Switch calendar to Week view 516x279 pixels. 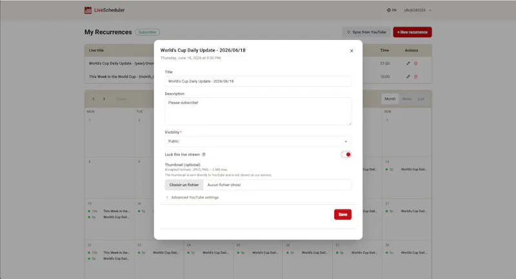click(407, 99)
